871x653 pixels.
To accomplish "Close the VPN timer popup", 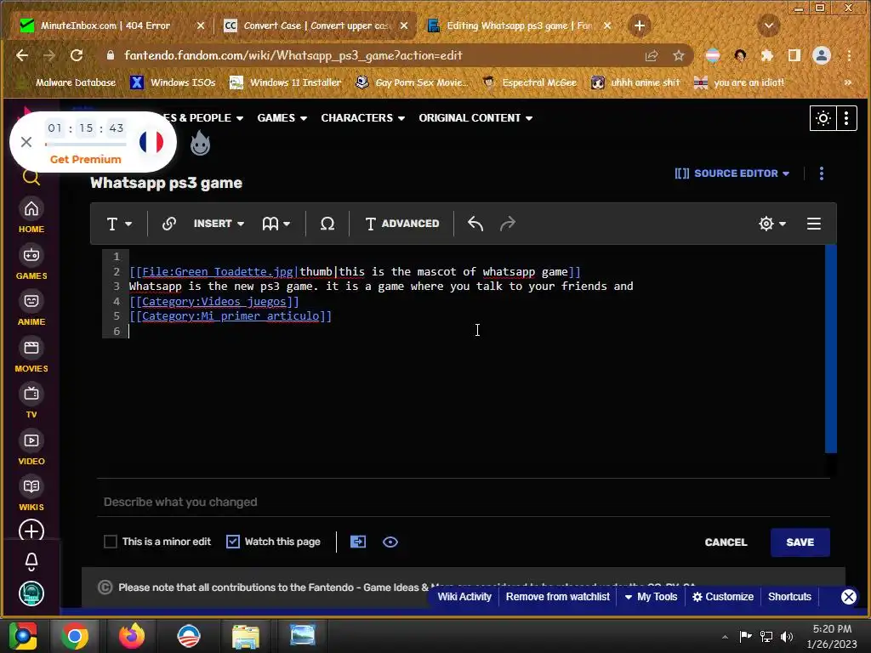I will point(26,142).
